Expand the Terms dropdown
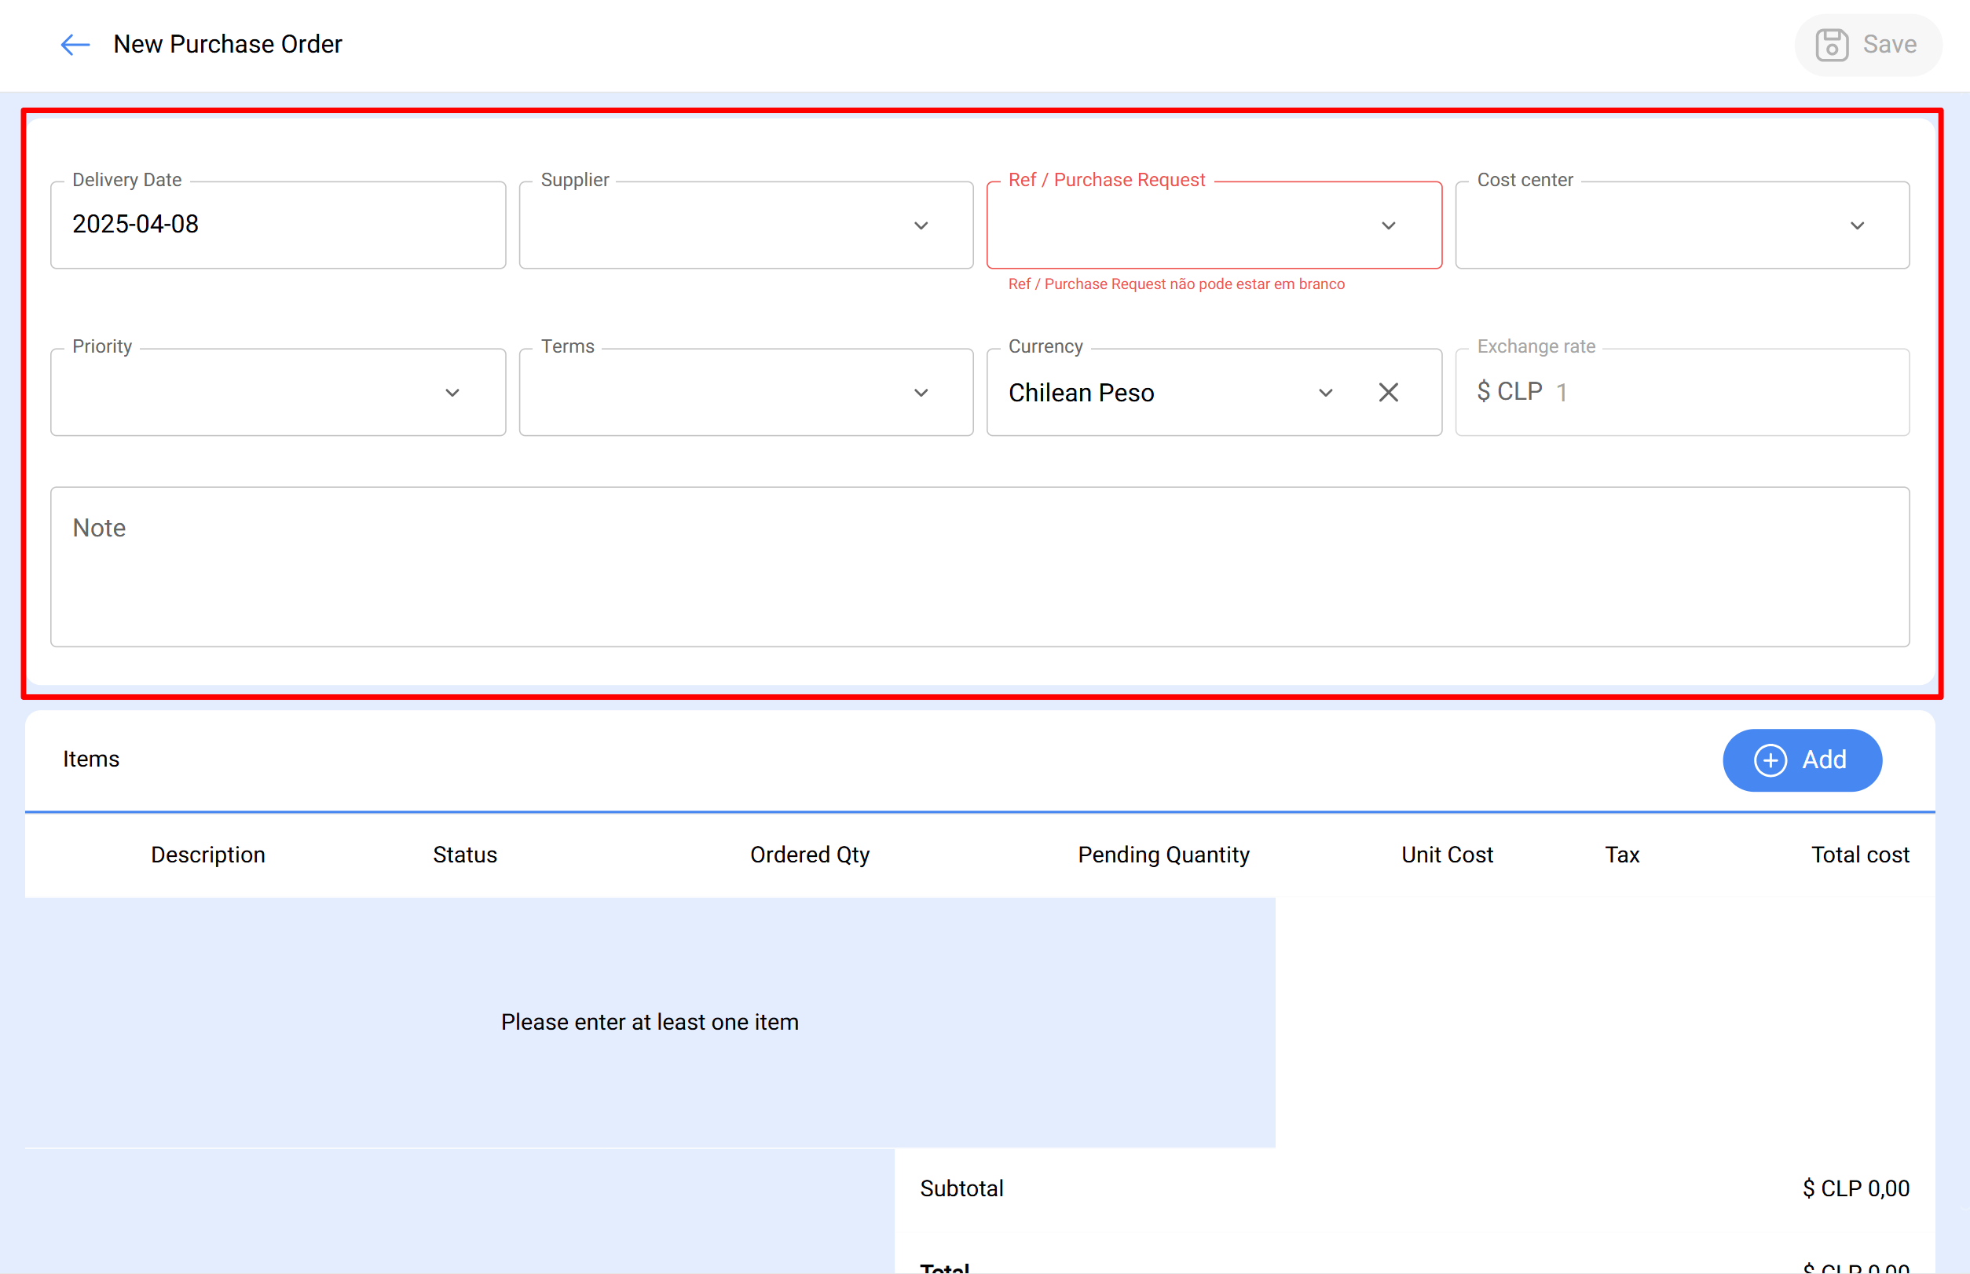The height and width of the screenshot is (1274, 1970). pyautogui.click(x=745, y=392)
